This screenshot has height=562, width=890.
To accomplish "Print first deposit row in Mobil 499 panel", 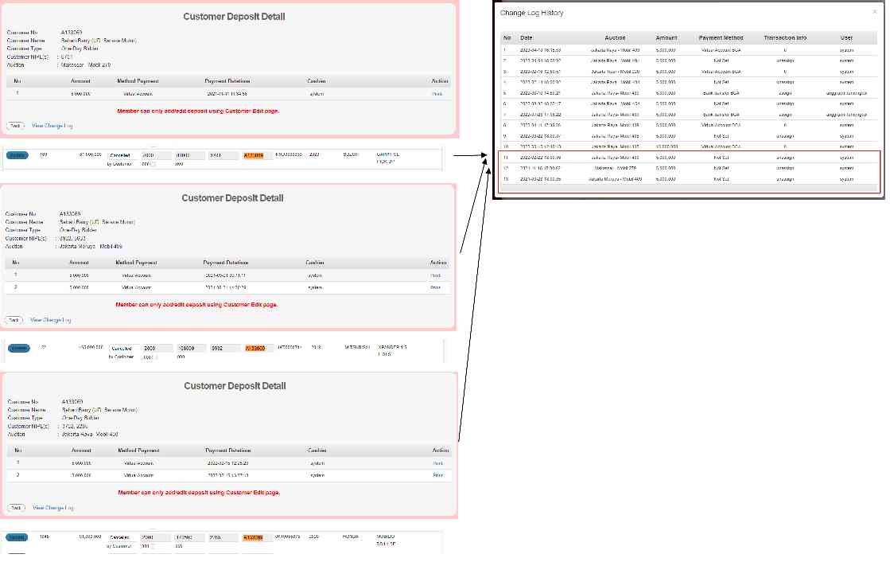I will point(436,275).
